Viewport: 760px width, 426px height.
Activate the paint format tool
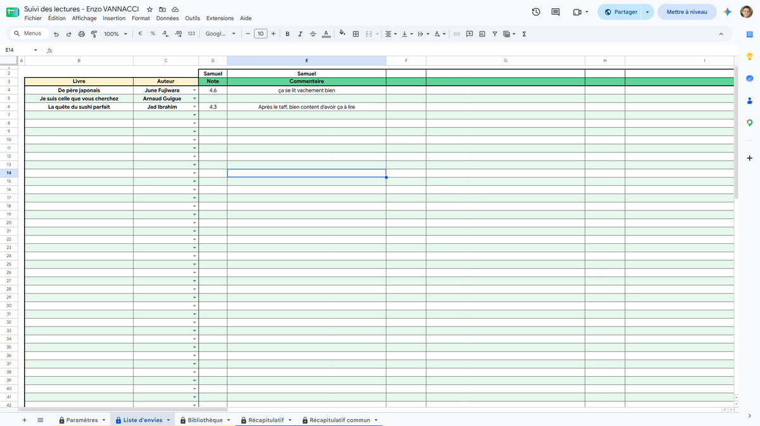coord(94,34)
